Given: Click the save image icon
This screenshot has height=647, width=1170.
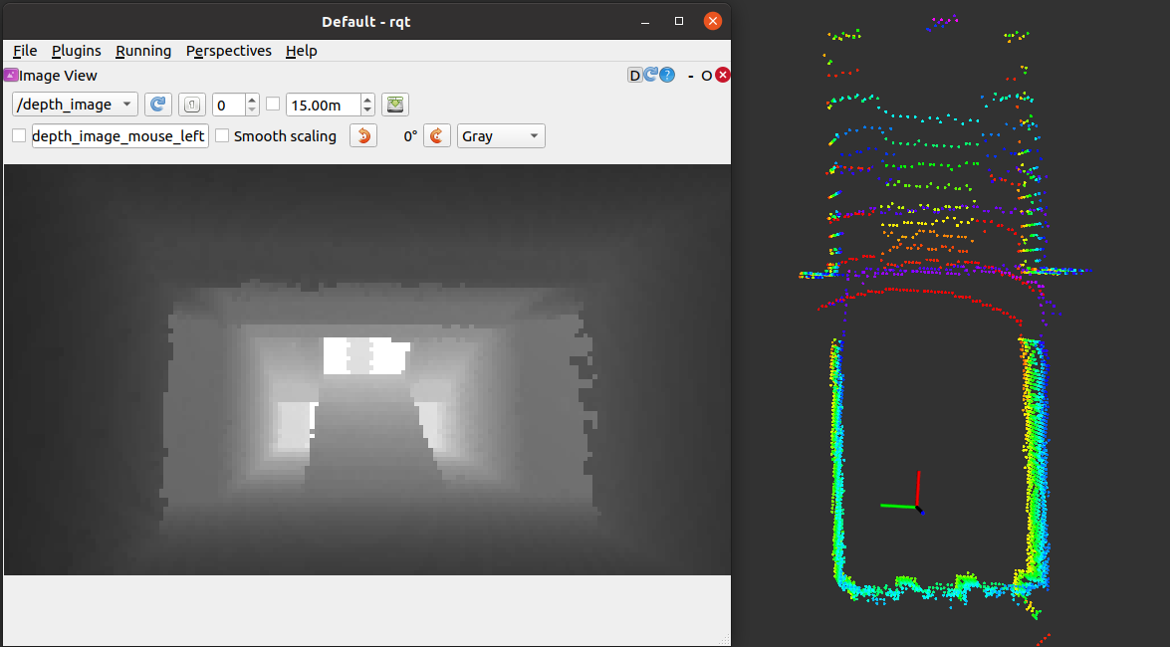Looking at the screenshot, I should pos(396,105).
